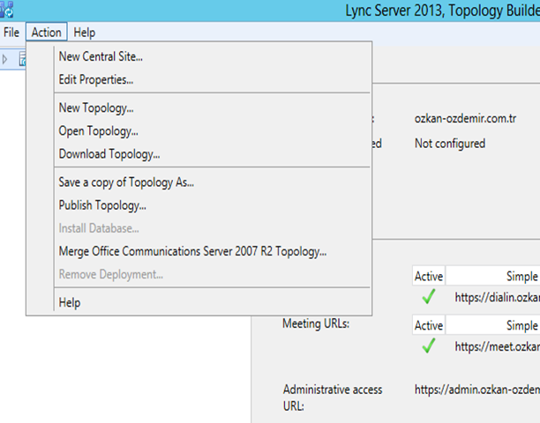
Task: Open the File menu
Action: (11, 33)
